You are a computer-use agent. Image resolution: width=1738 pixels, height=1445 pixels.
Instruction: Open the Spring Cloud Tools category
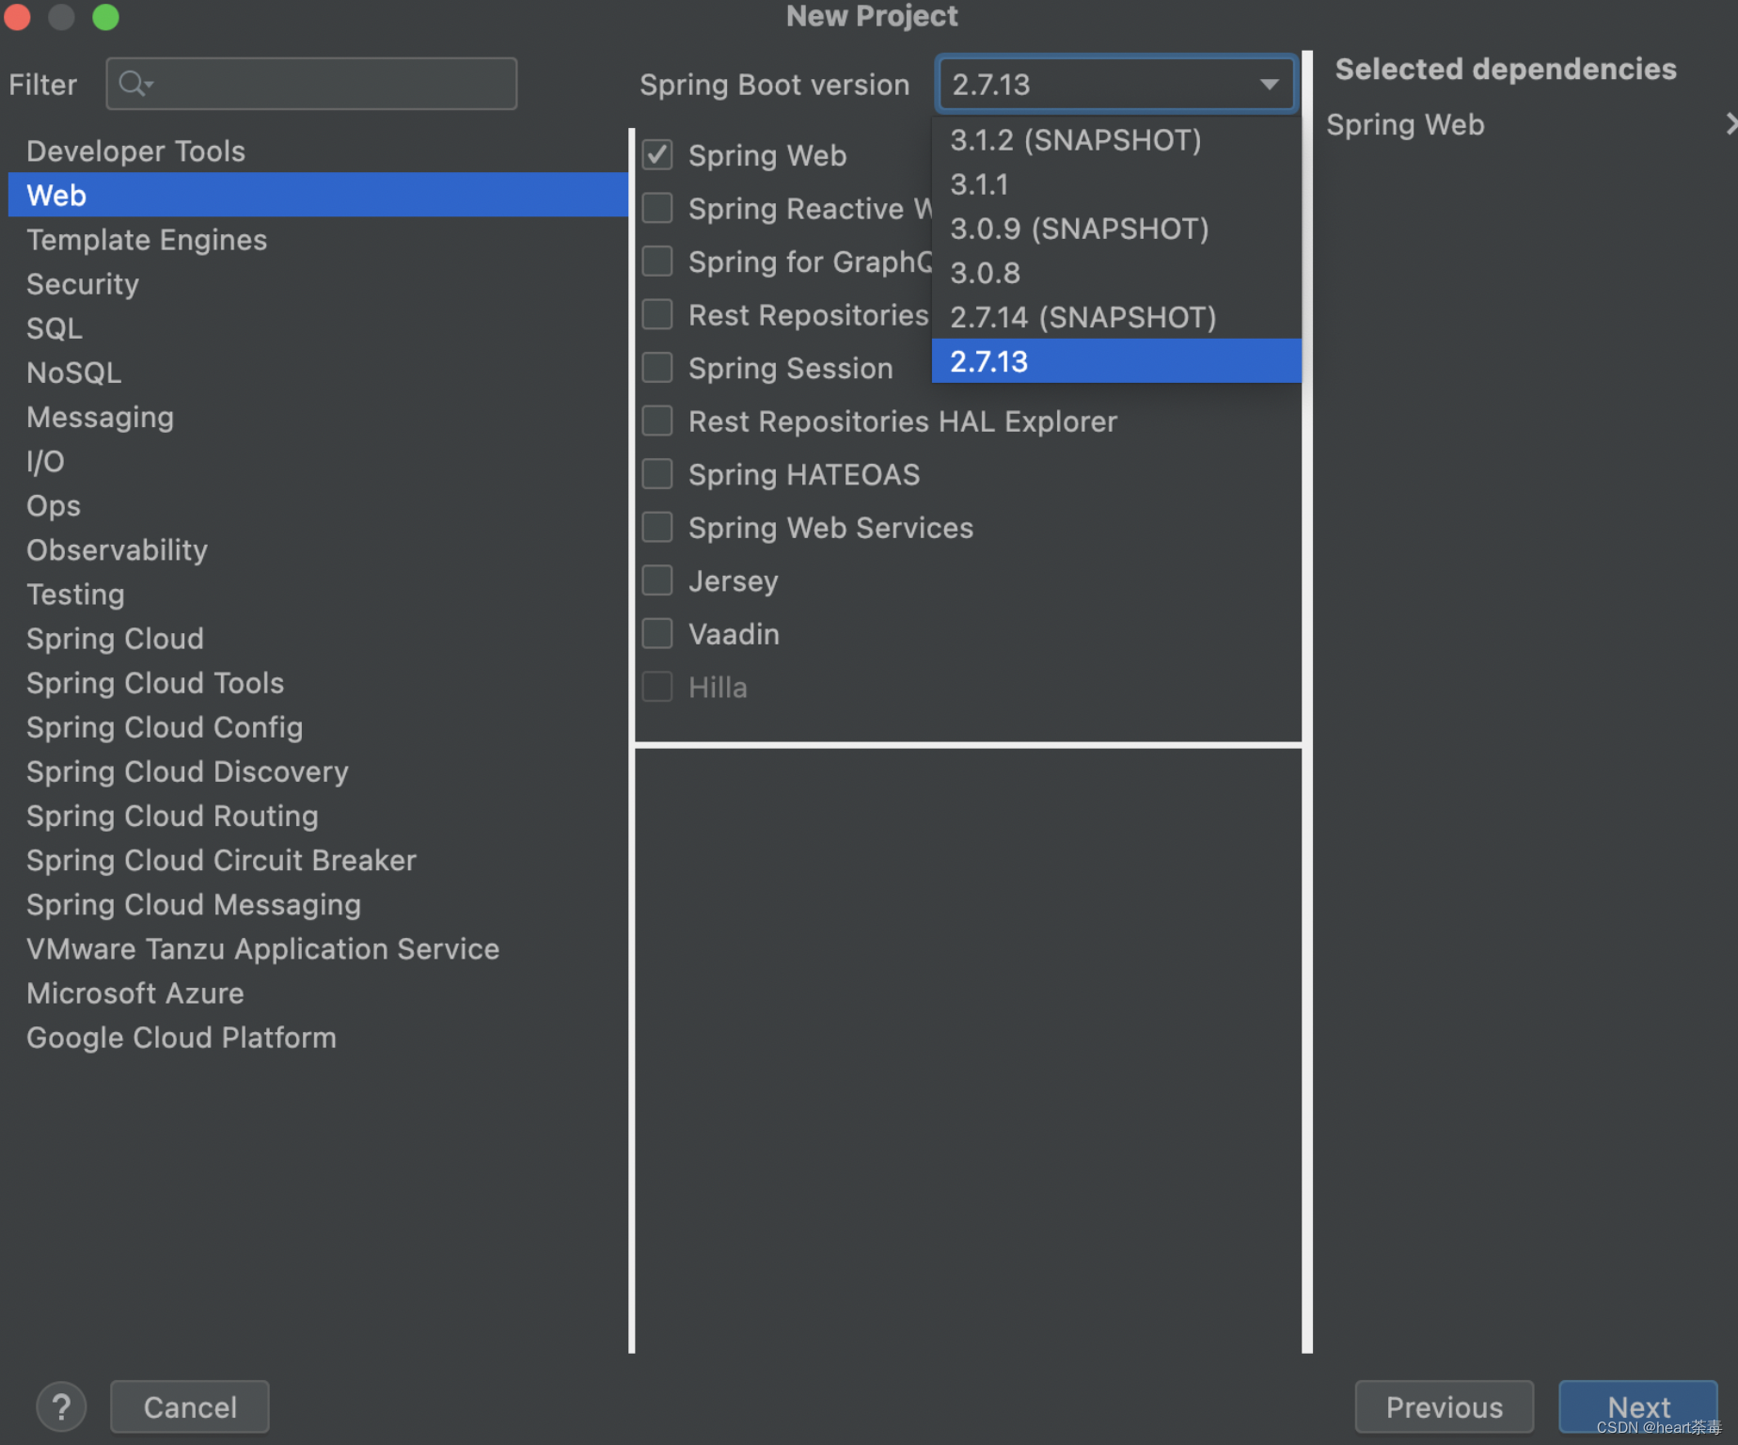[x=318, y=682]
